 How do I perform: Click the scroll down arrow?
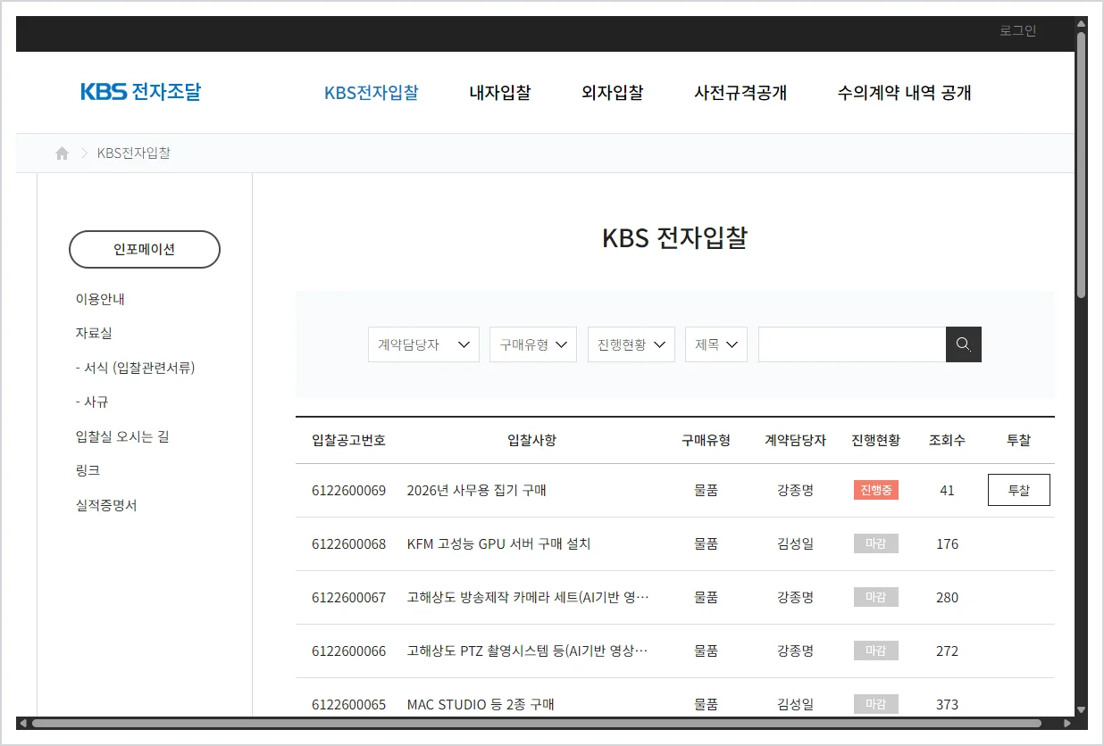click(x=1081, y=710)
